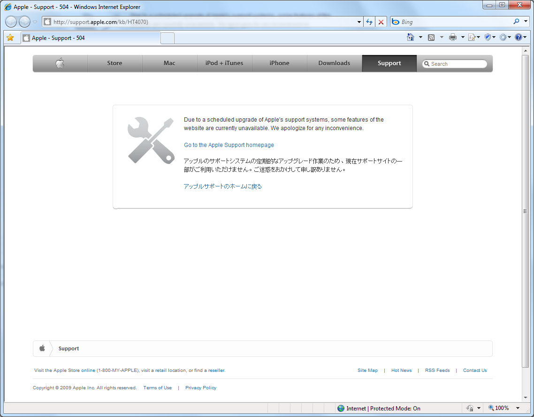The height and width of the screenshot is (417, 534).
Task: Click the wrench and screwdriver maintenance image
Action: [151, 140]
